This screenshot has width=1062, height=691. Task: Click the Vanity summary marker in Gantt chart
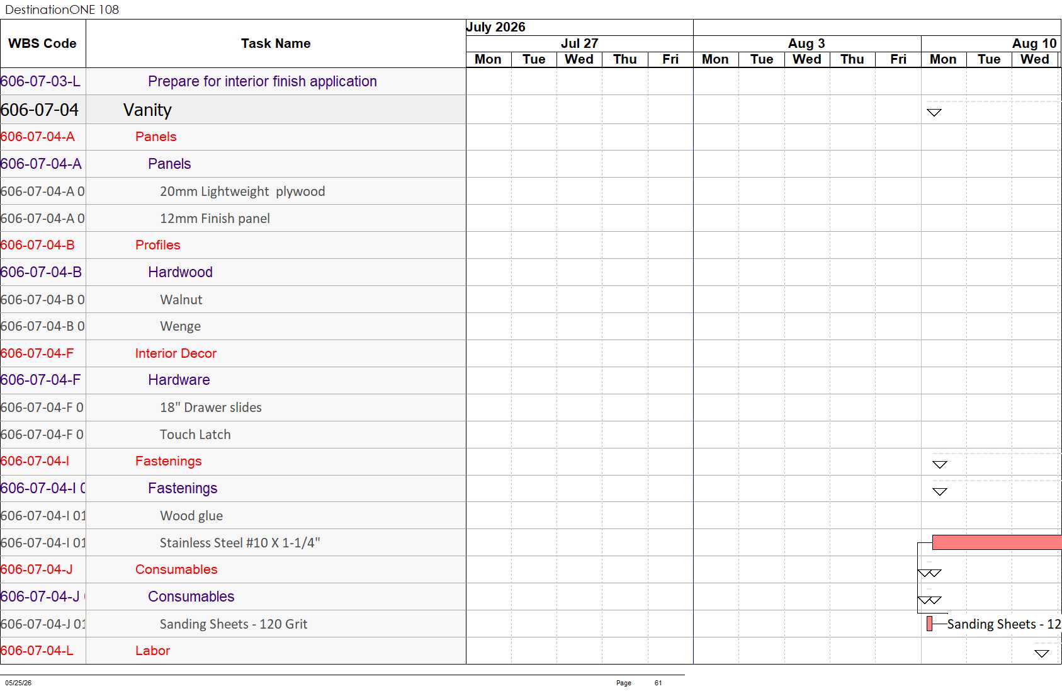(x=934, y=112)
